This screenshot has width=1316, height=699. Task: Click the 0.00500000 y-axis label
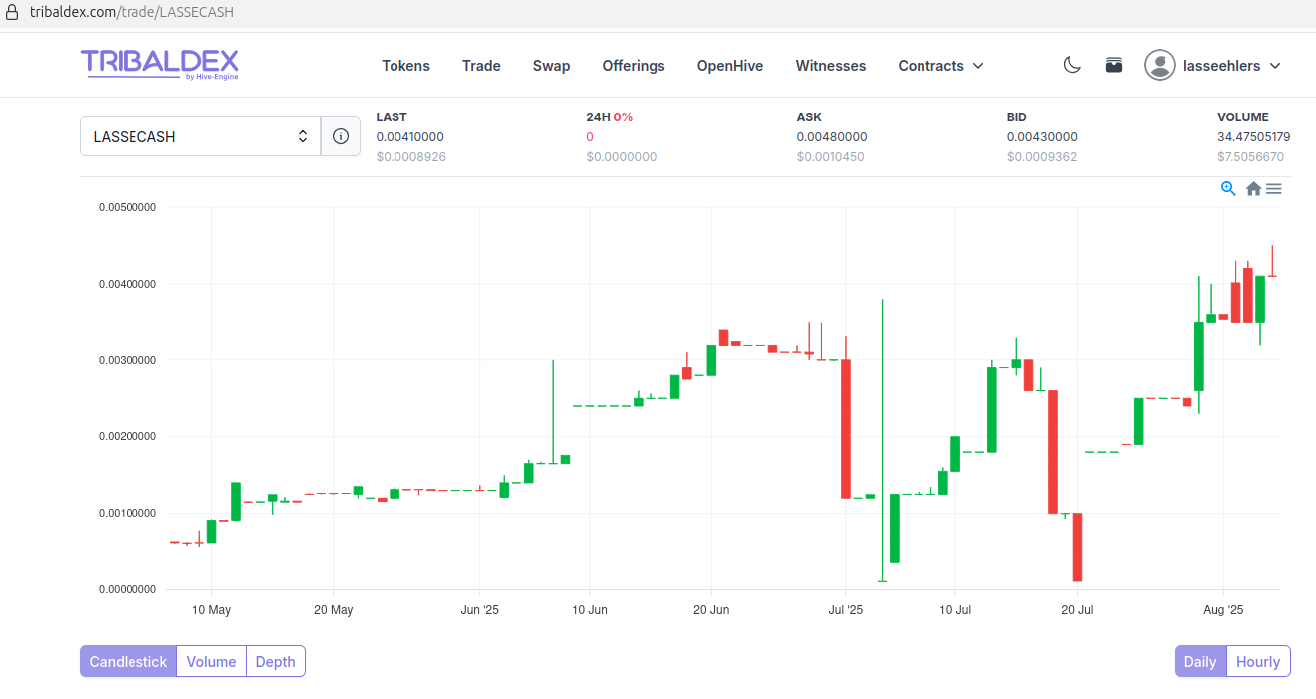(128, 207)
